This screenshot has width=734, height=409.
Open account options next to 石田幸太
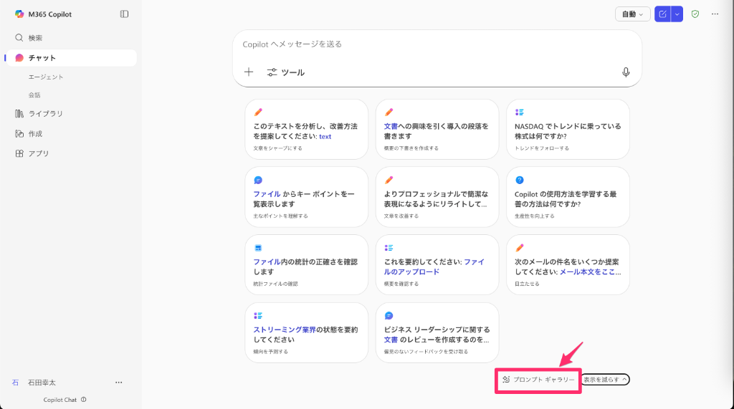pos(119,382)
